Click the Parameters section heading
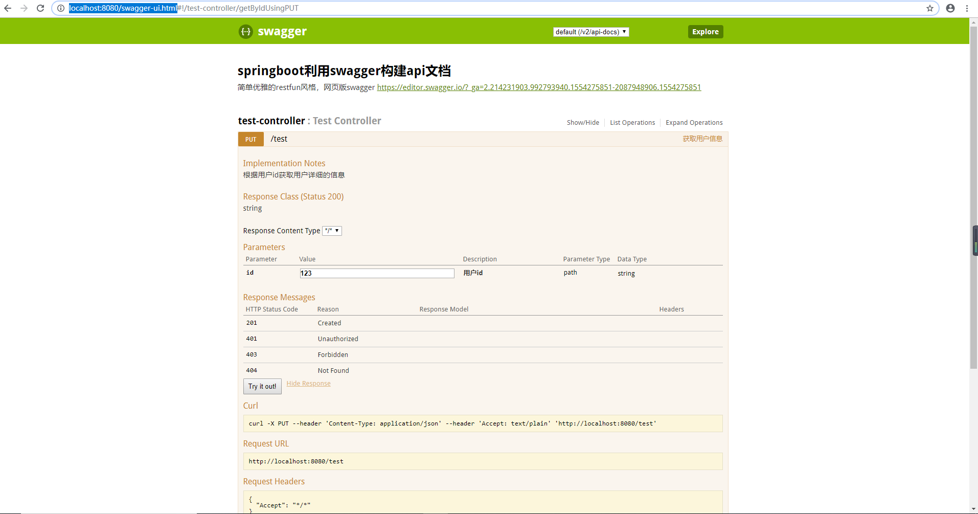Image resolution: width=978 pixels, height=514 pixels. (x=264, y=247)
